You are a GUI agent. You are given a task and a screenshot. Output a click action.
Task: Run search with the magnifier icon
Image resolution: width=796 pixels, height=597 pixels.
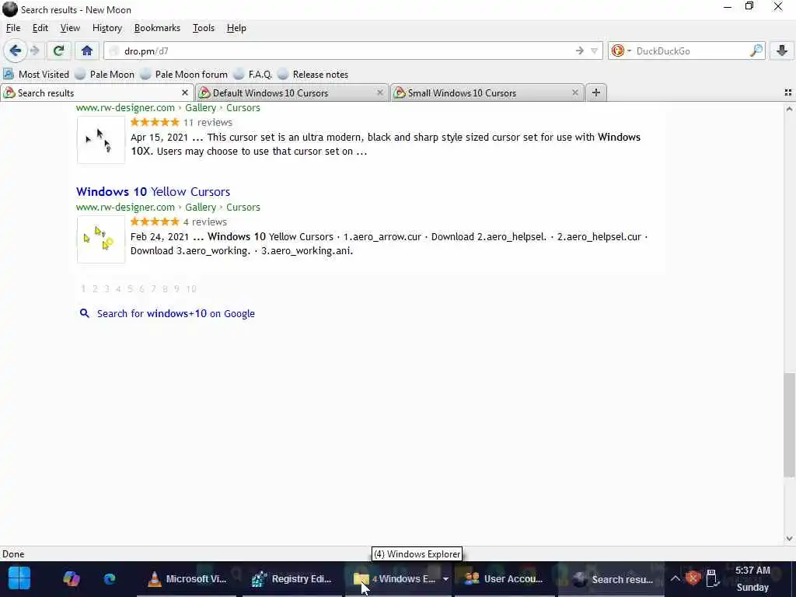pyautogui.click(x=756, y=51)
